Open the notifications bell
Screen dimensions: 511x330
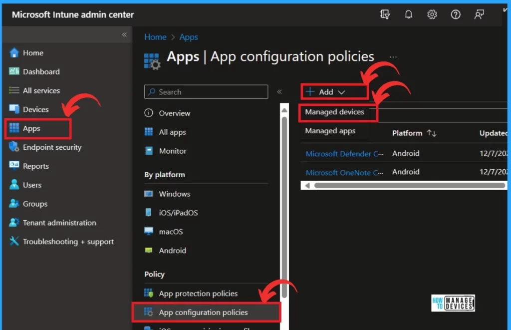(408, 14)
